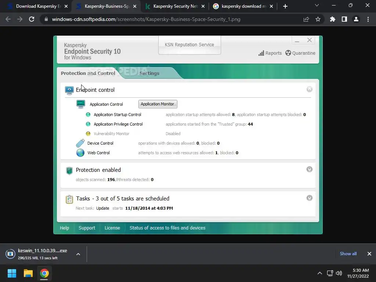Expand the Protection enabled section
The height and width of the screenshot is (282, 376).
309,169
